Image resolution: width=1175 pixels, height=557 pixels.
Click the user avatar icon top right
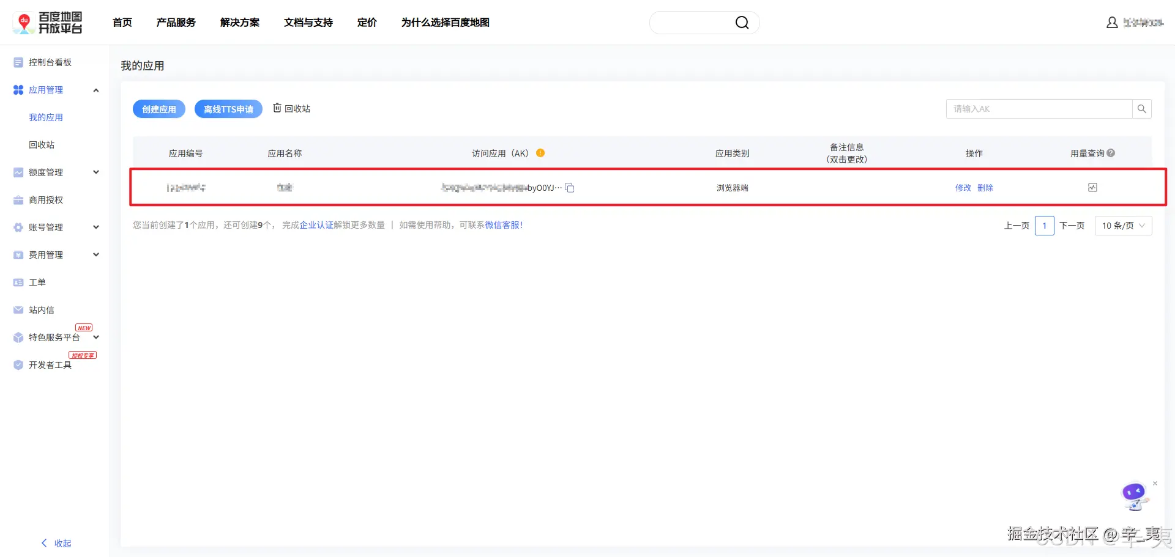[1112, 22]
